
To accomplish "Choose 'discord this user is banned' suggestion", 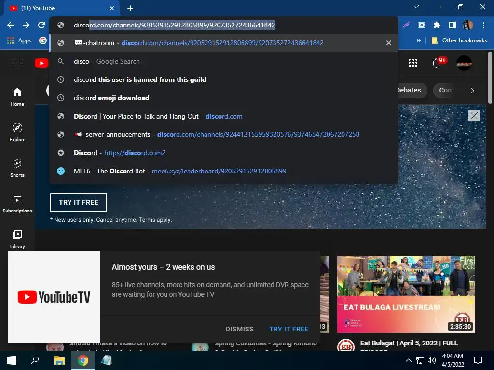I will 224,79.
